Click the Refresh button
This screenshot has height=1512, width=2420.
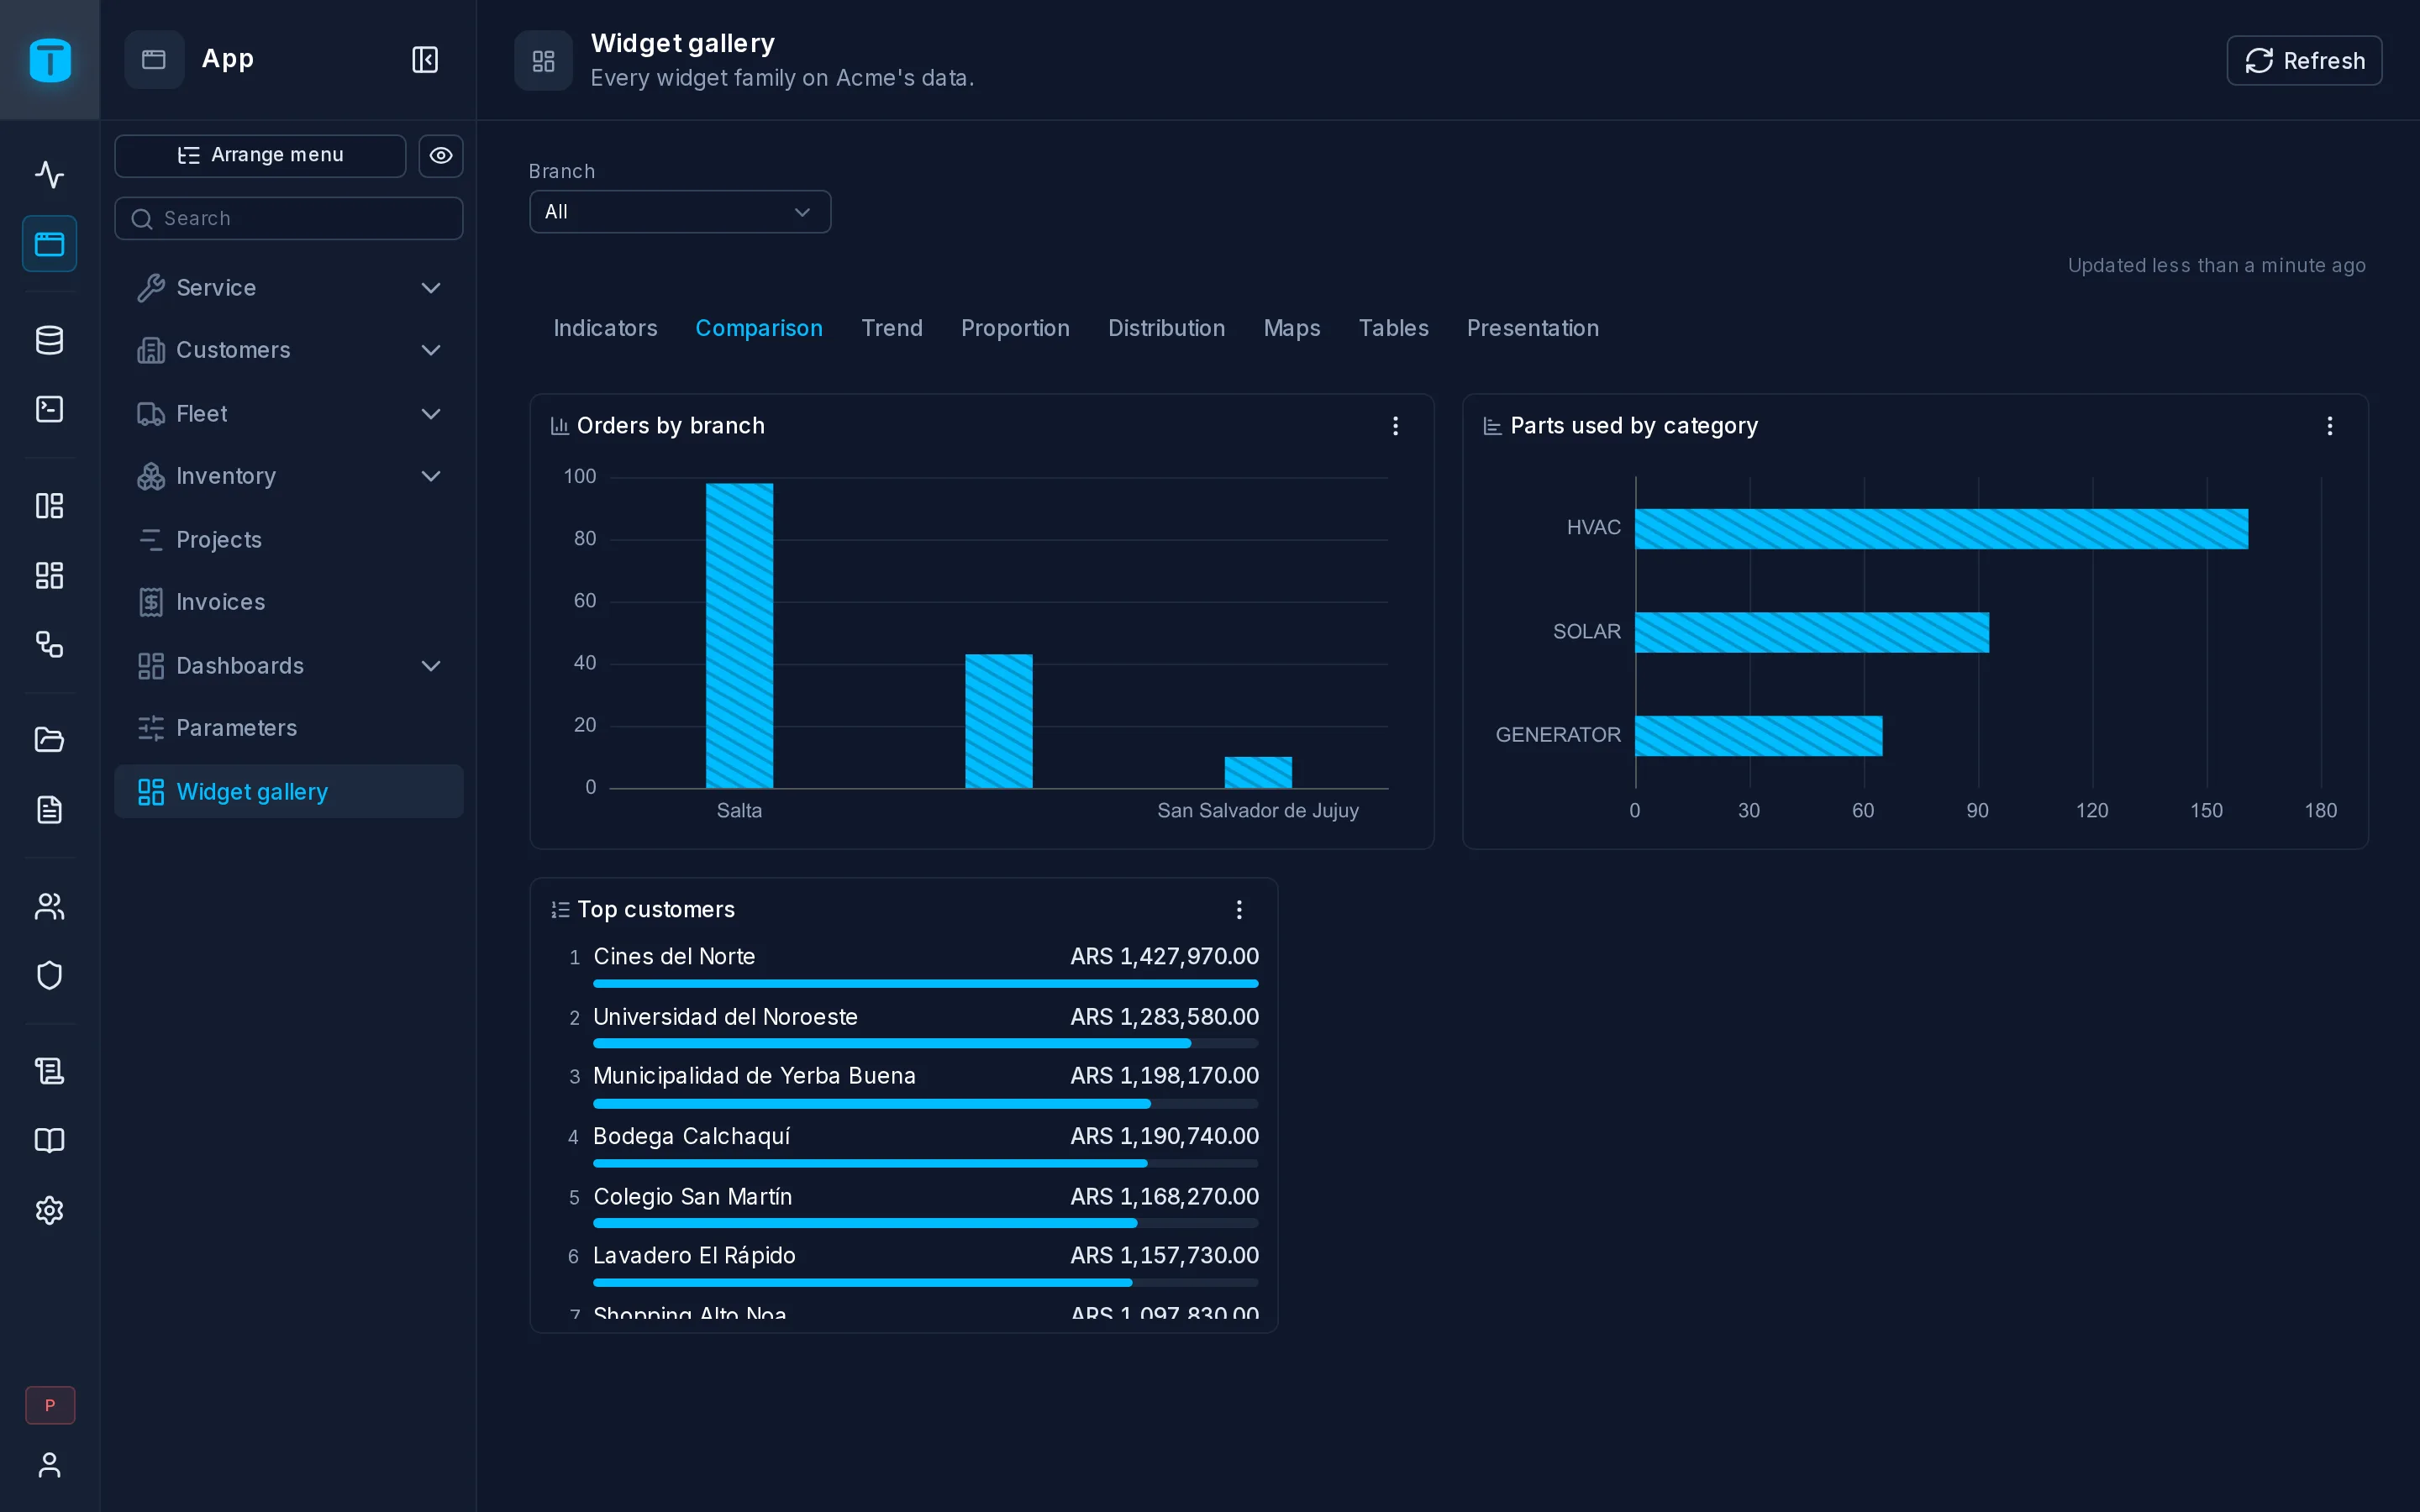(x=2304, y=61)
